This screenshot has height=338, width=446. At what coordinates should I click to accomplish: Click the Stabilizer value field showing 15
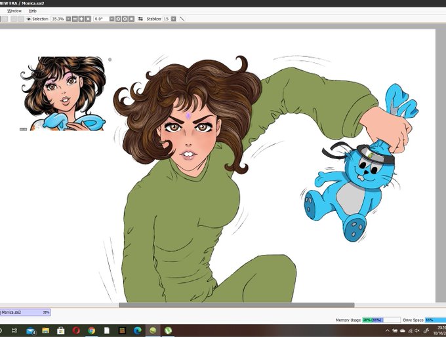[167, 19]
